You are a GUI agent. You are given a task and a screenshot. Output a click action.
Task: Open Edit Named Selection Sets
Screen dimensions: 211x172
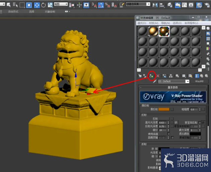(122, 5)
